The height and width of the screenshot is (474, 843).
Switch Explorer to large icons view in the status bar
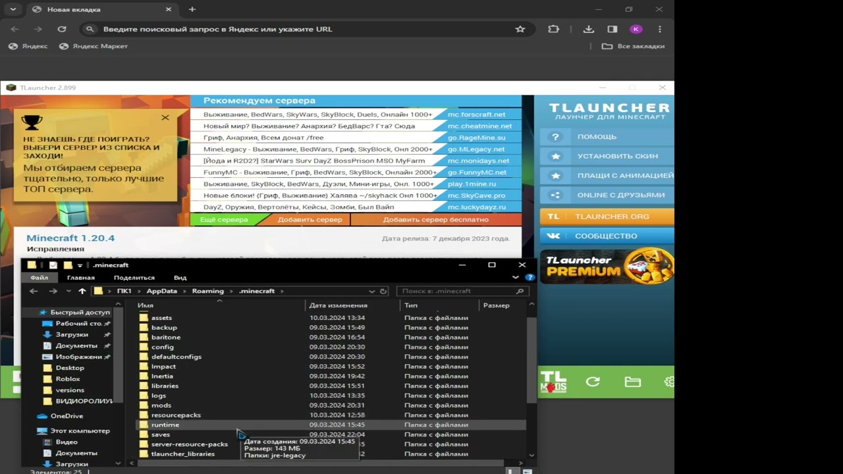click(x=527, y=471)
